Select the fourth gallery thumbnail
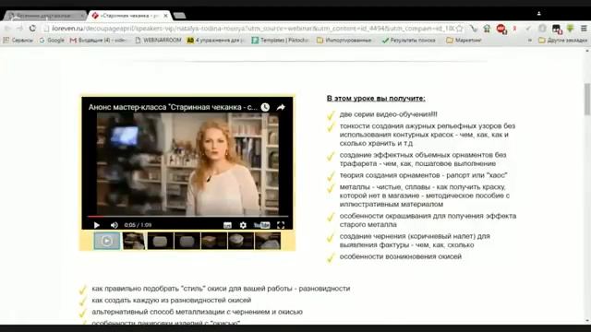The image size is (591, 332). tap(187, 241)
